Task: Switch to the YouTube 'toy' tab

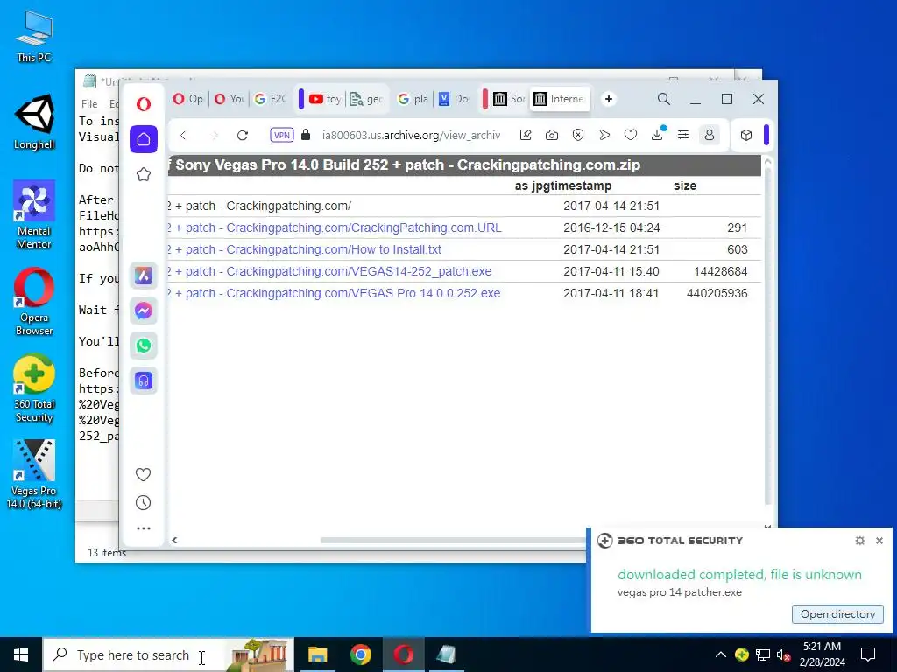Action: [324, 99]
